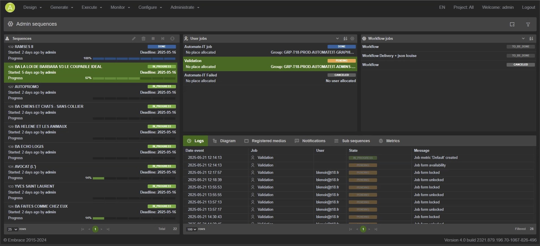Expand the User jobs chevron dropdown

(337, 39)
